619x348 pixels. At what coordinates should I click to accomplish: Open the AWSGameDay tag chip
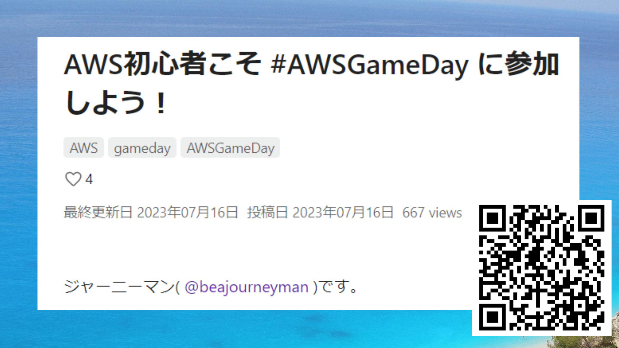tap(230, 148)
